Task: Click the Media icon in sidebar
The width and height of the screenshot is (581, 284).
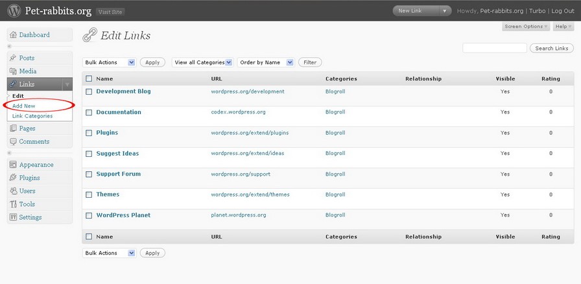Action: pyautogui.click(x=14, y=71)
